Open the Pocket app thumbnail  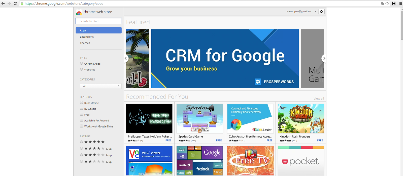pos(301,161)
